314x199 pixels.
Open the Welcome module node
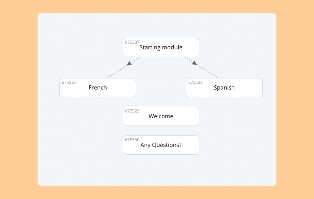click(161, 116)
